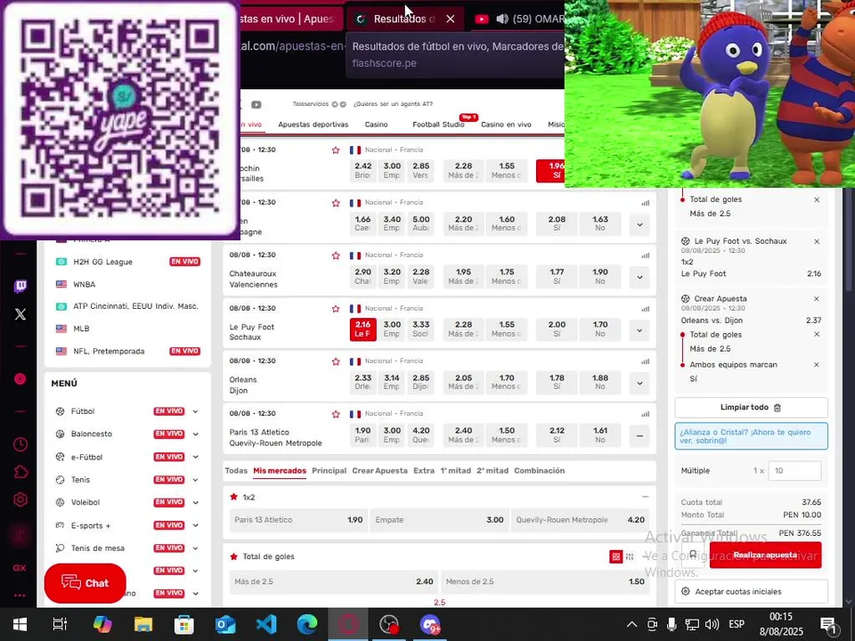Select Menos de 2.5 at 1.50
The width and height of the screenshot is (855, 641).
(545, 581)
